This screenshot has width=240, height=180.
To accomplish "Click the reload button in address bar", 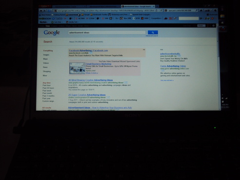I will coord(162,10).
